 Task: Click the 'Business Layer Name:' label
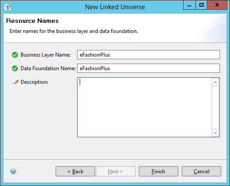point(46,55)
